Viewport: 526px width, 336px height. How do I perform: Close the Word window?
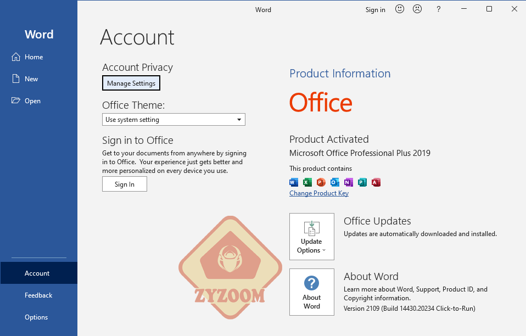(x=514, y=9)
